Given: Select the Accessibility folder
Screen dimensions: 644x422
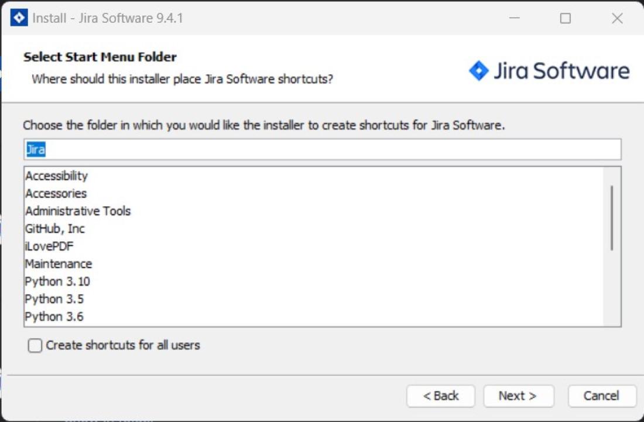Looking at the screenshot, I should click(x=56, y=176).
